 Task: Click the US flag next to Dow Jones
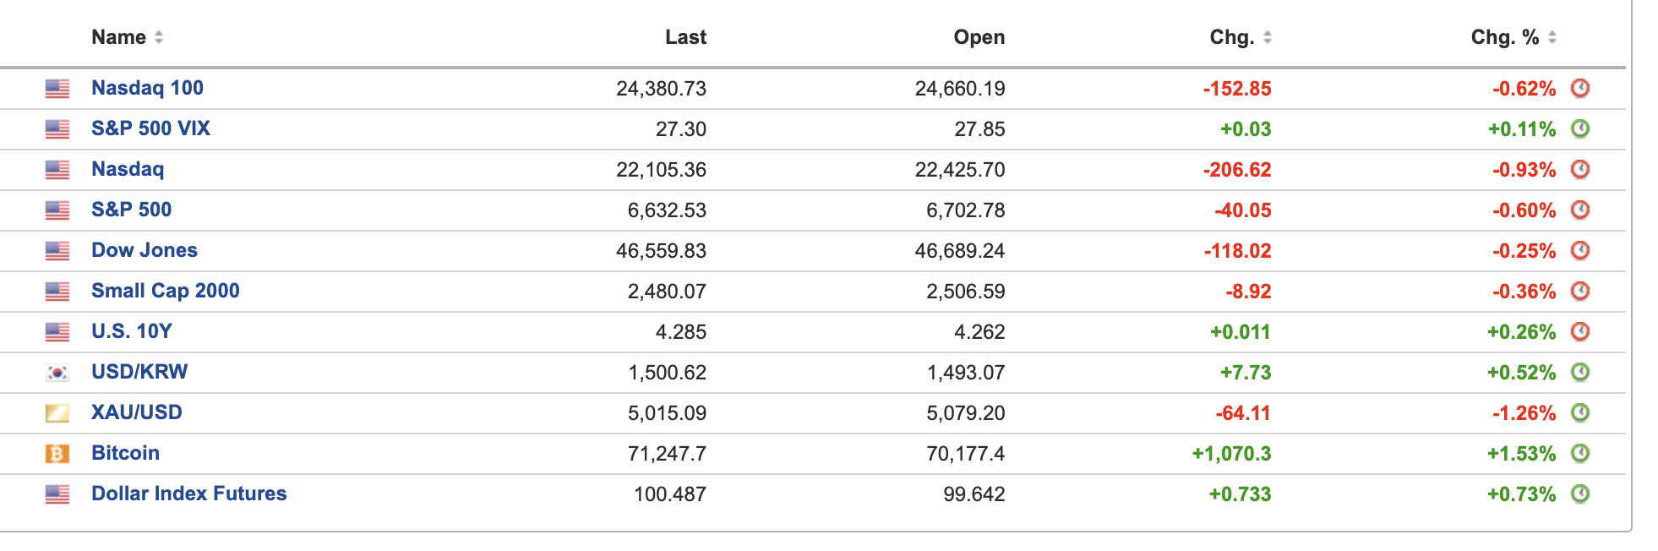point(57,251)
